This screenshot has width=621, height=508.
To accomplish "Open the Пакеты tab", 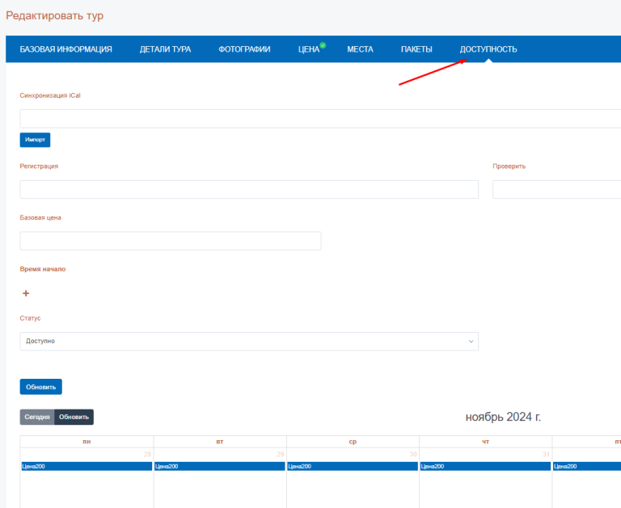I will pyautogui.click(x=416, y=49).
